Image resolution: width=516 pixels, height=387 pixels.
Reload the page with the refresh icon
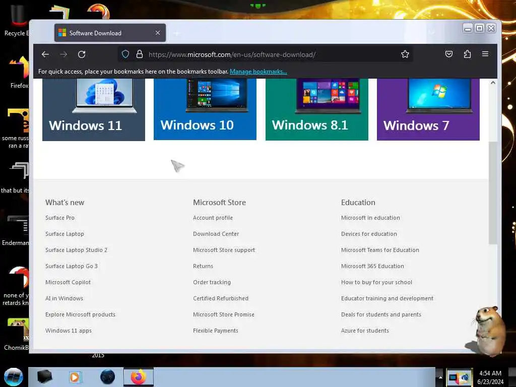[82, 54]
